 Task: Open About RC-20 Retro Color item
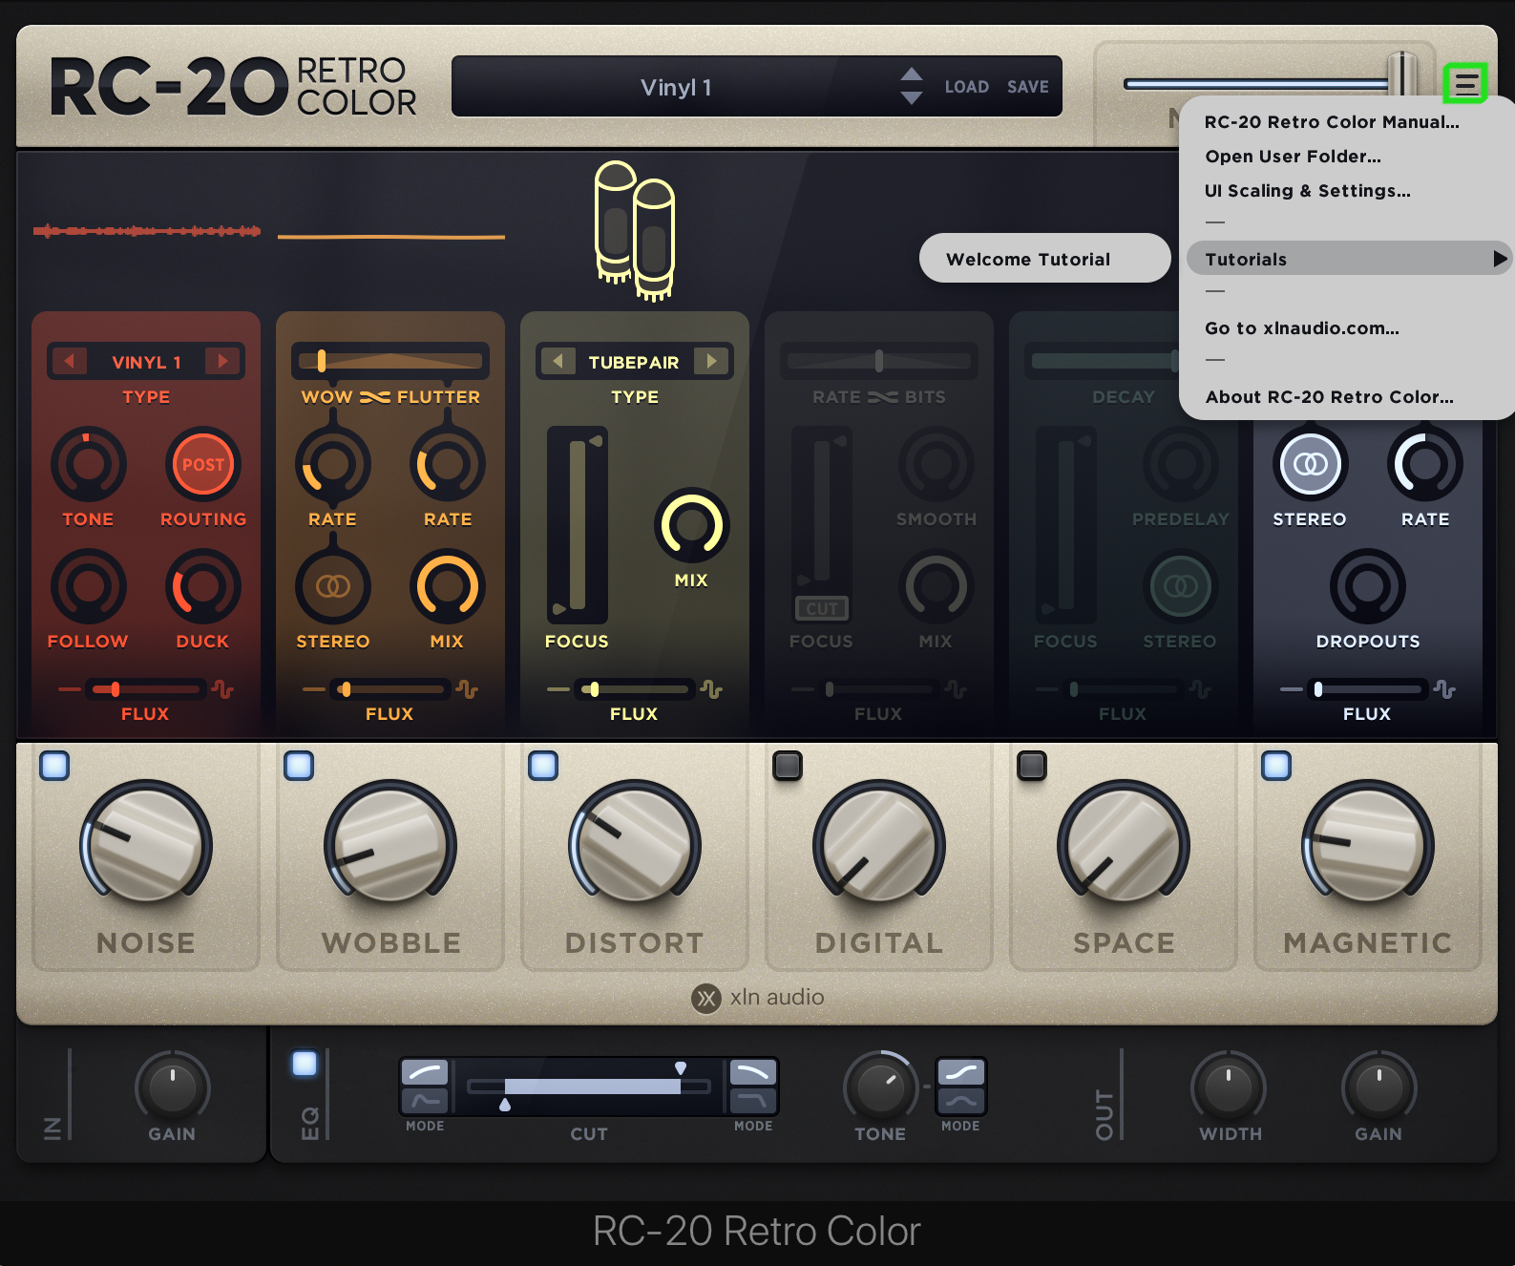(x=1329, y=397)
